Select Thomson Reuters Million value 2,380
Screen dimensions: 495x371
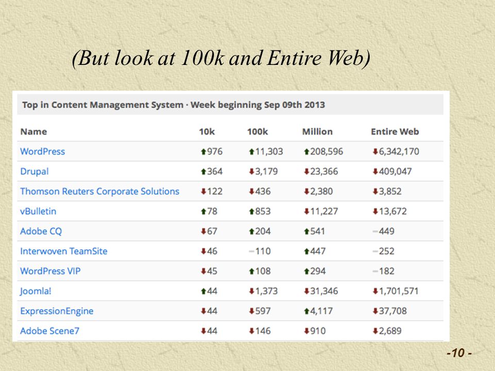click(321, 191)
